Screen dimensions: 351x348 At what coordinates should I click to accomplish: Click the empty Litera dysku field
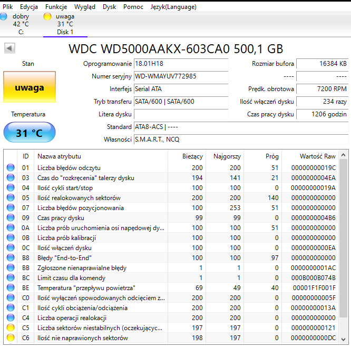pyautogui.click(x=181, y=114)
